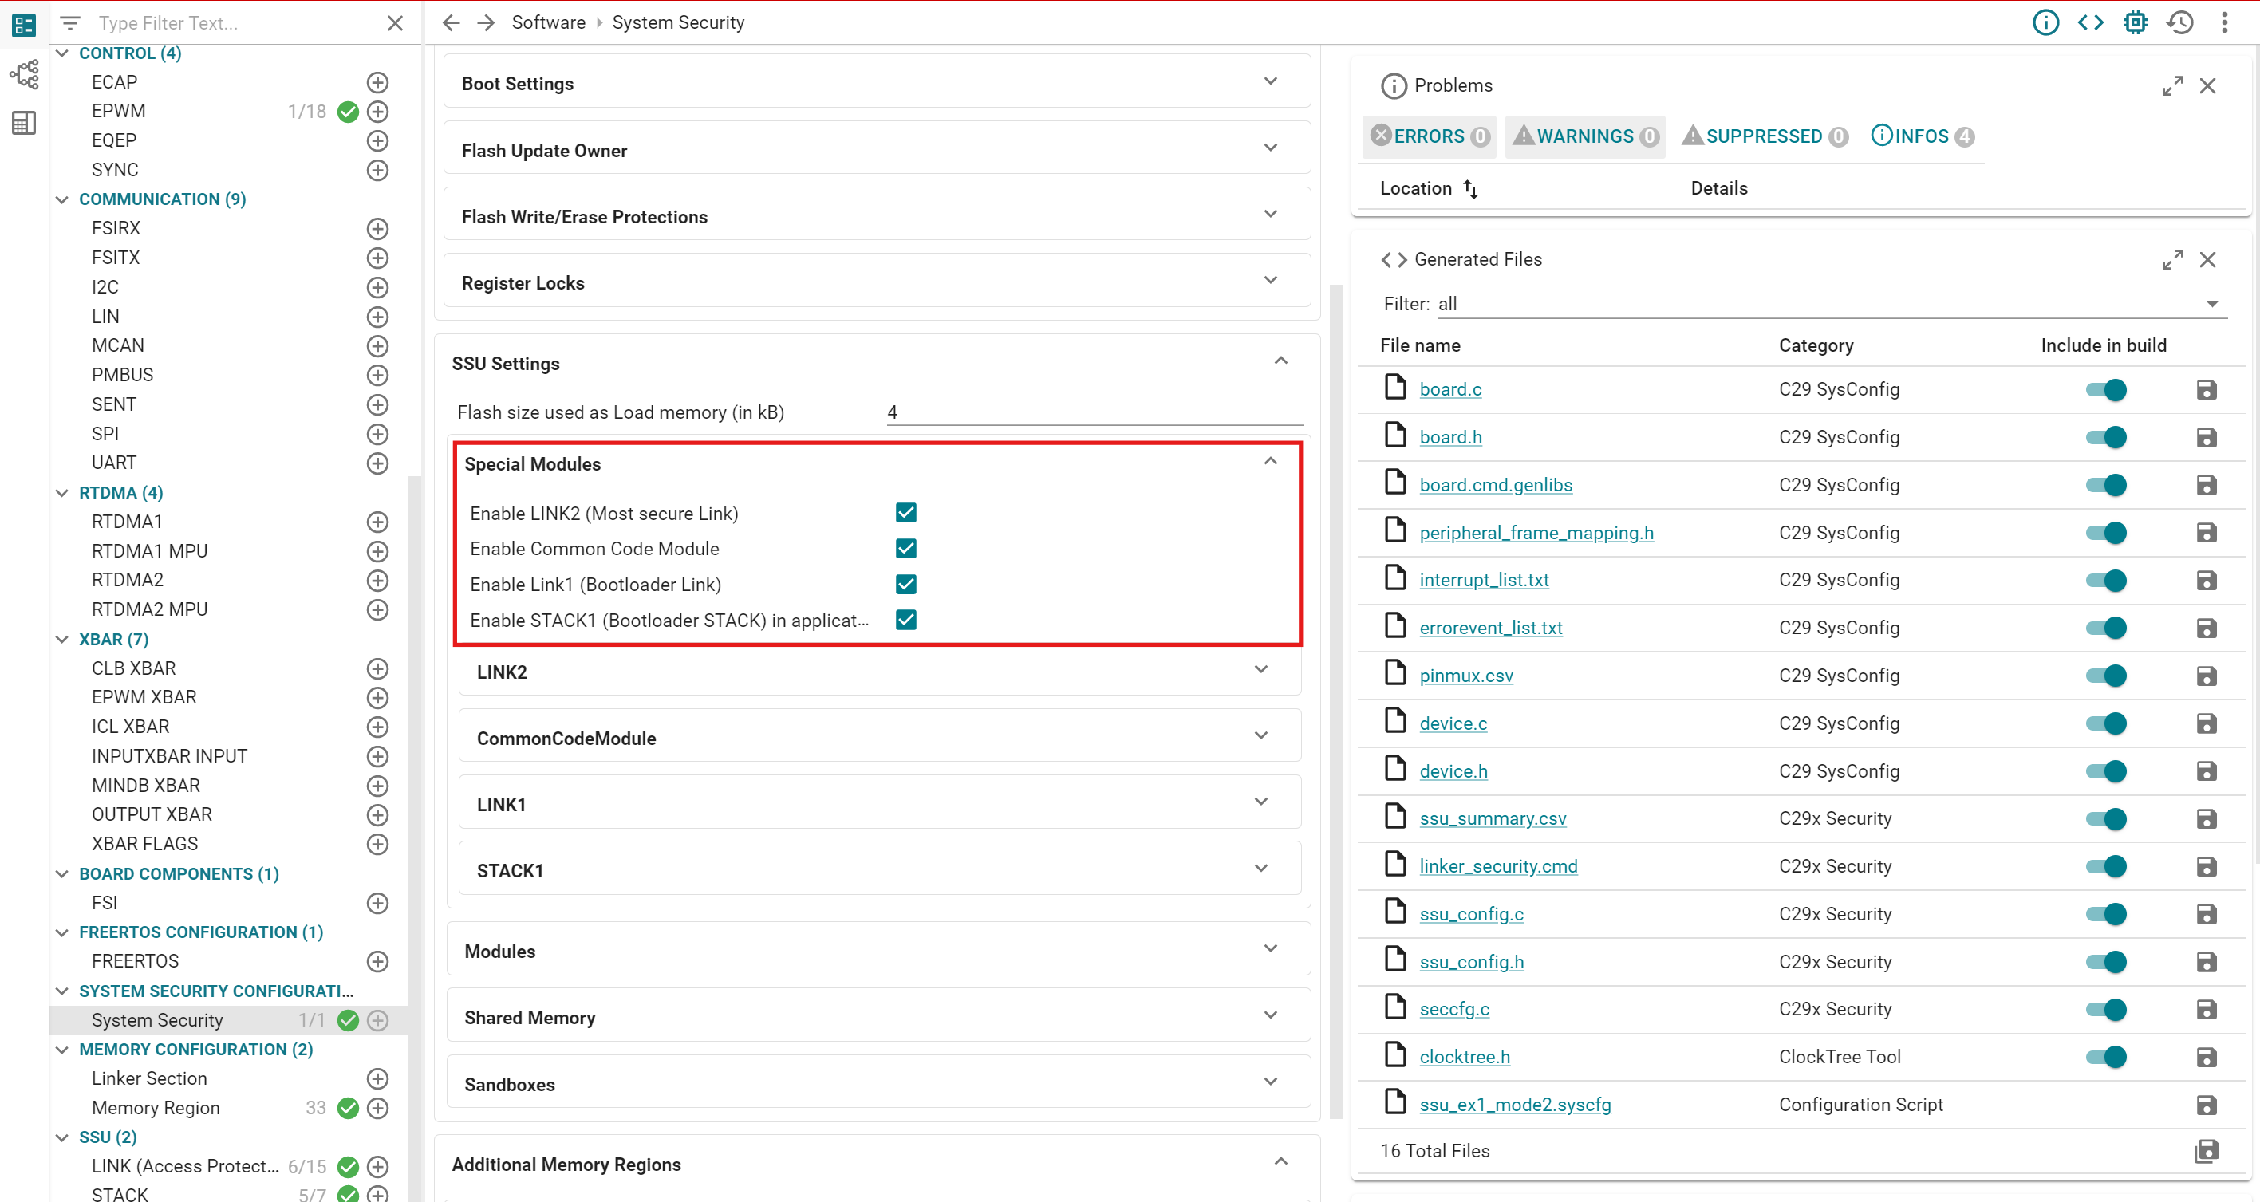Add an EPWM instance with plus icon
Screen dimensions: 2260x1202
377,112
